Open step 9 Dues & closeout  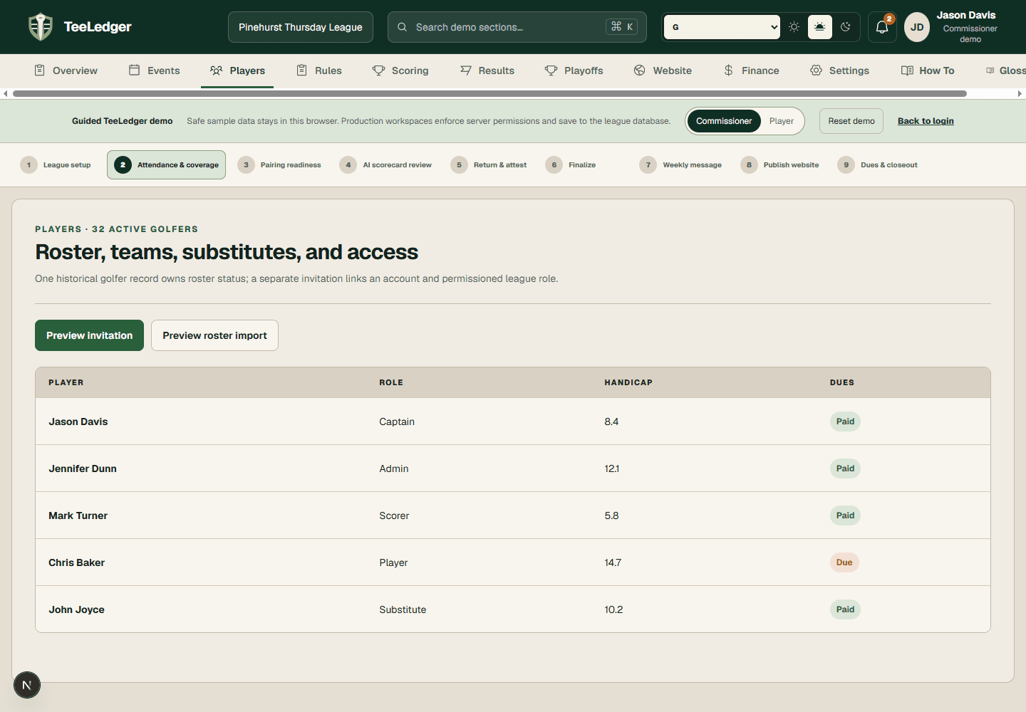(877, 164)
